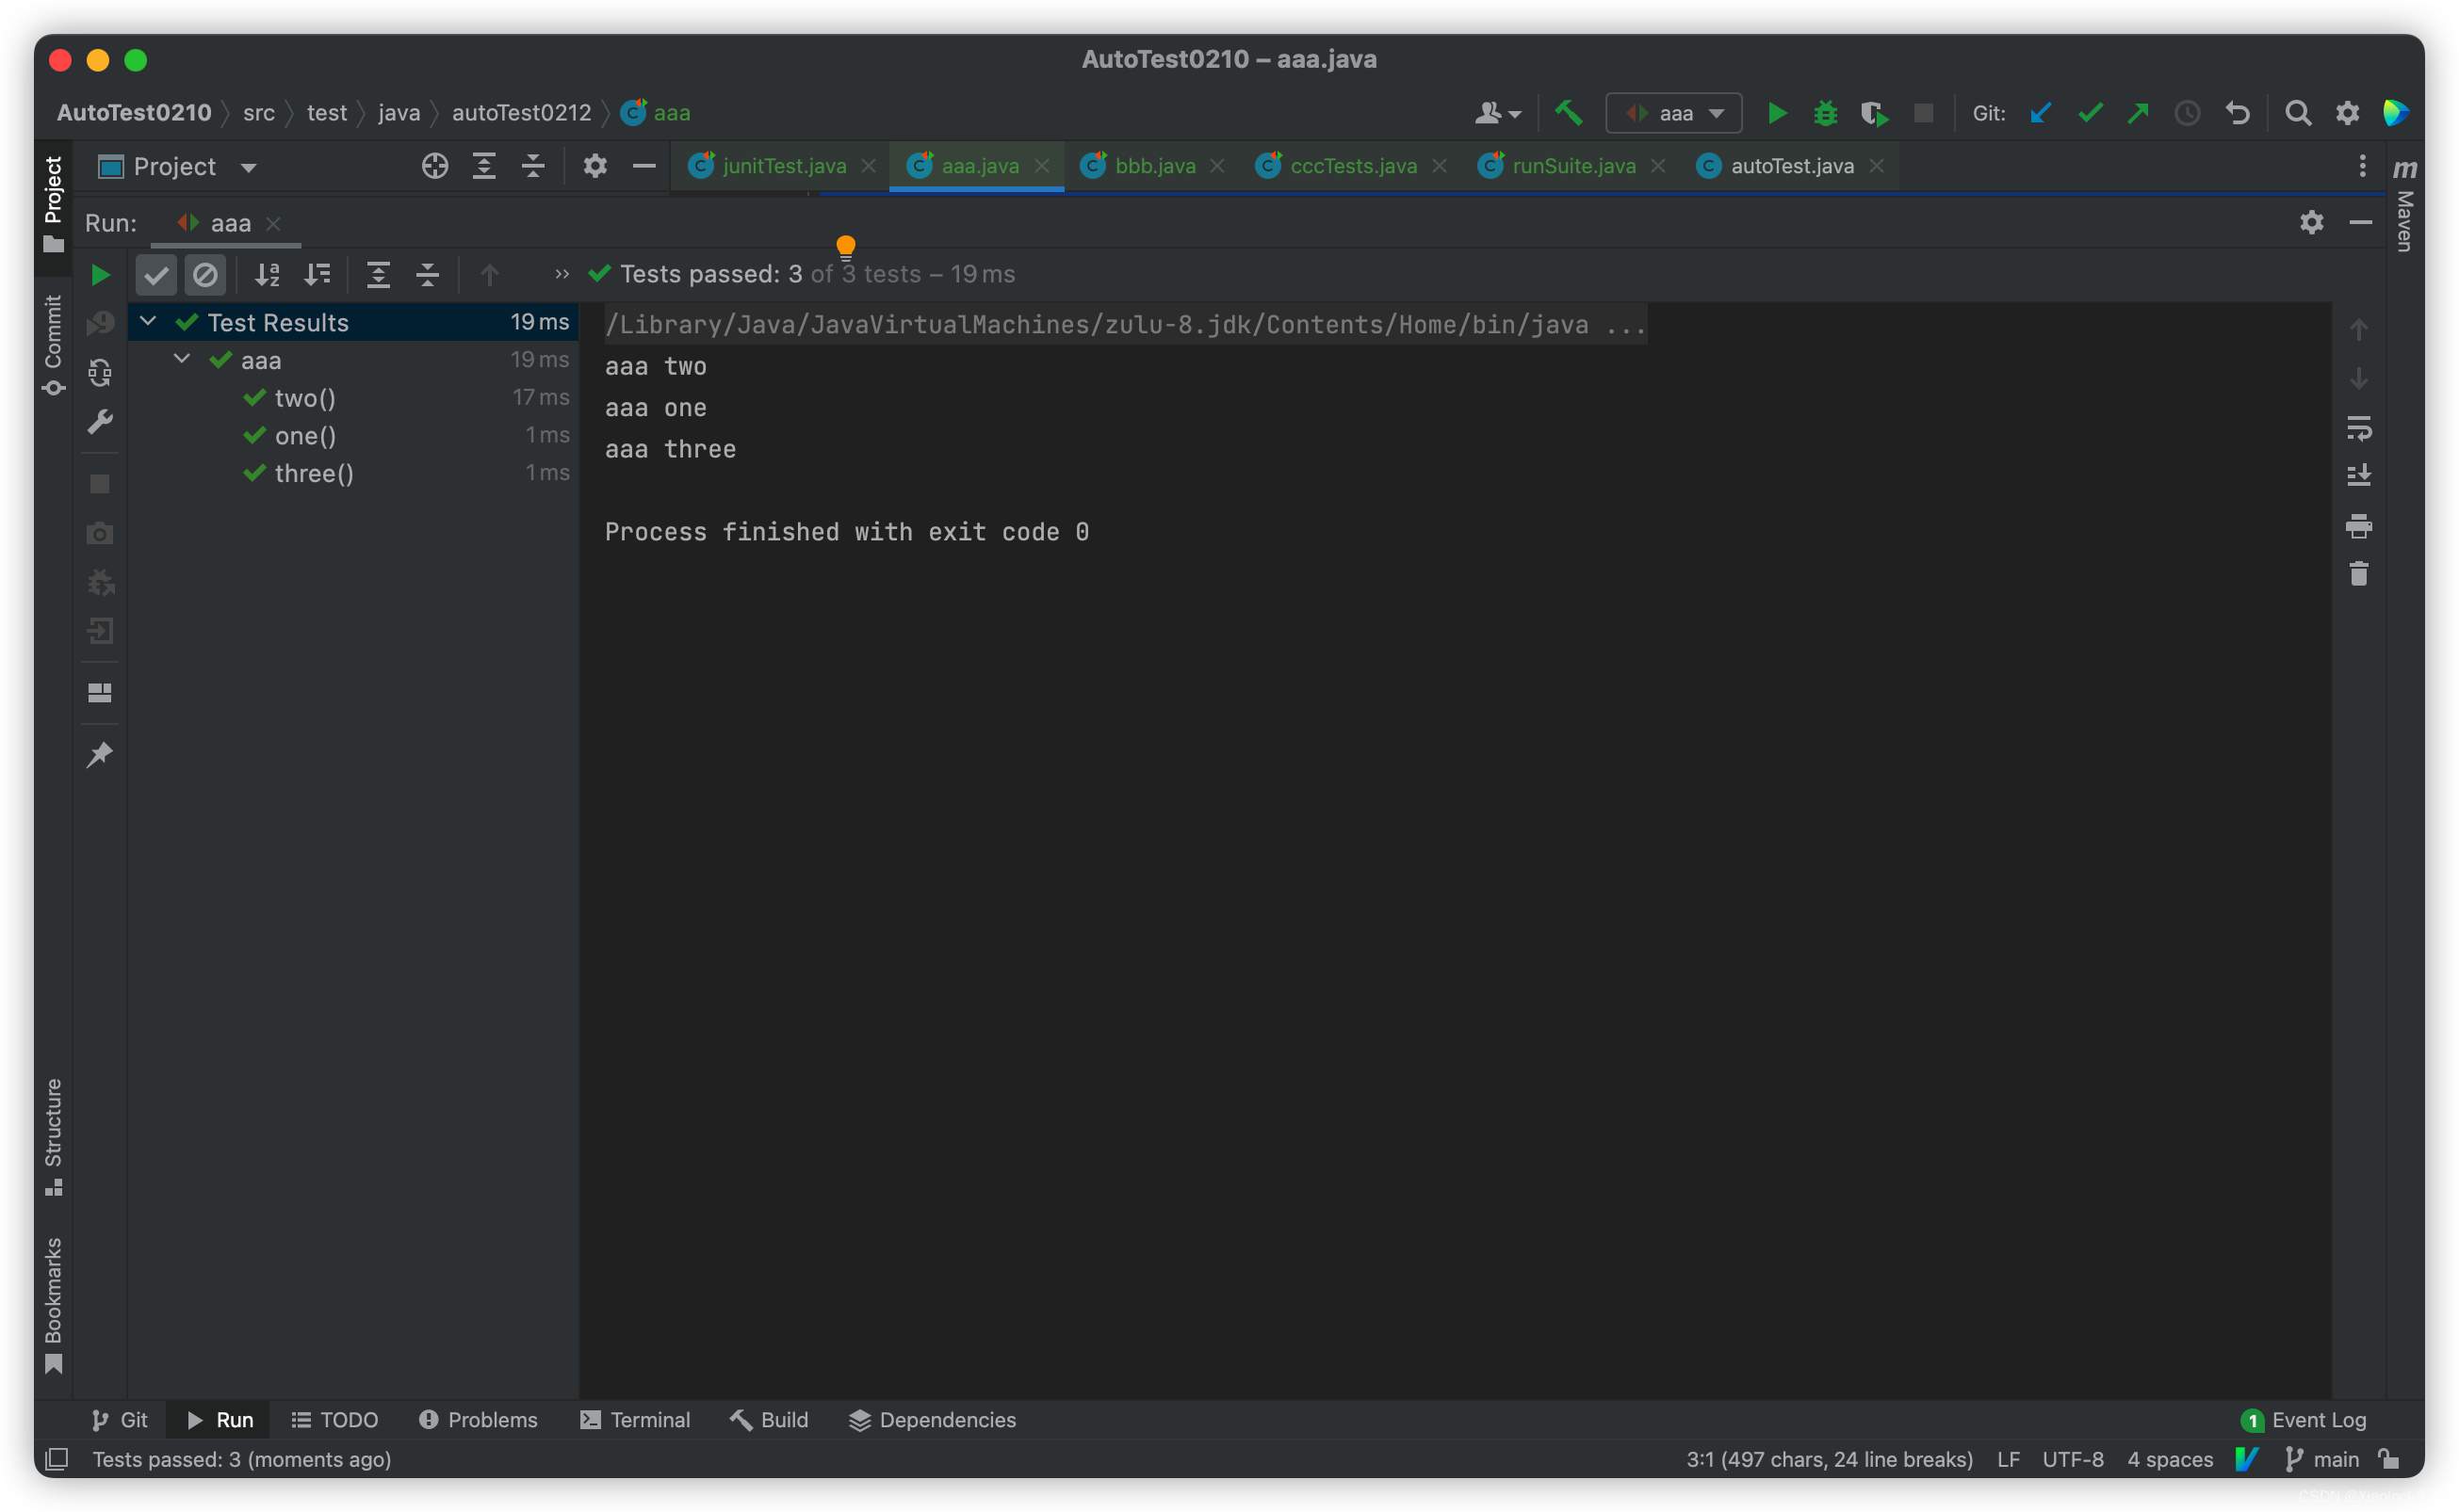Select the three() test result

(x=354, y=473)
